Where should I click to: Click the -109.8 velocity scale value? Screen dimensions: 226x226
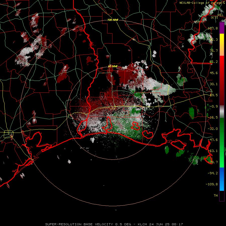click(212, 184)
